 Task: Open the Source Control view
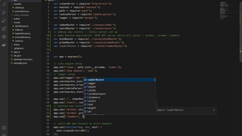(4, 12)
